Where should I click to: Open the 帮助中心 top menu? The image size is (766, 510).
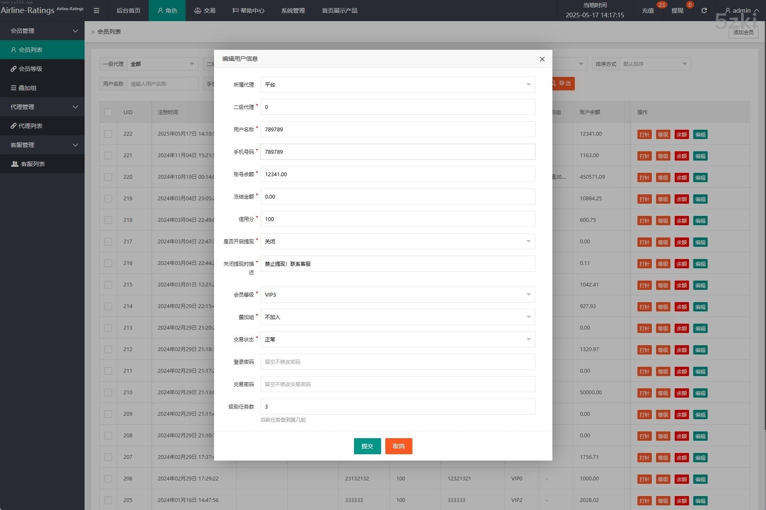248,11
